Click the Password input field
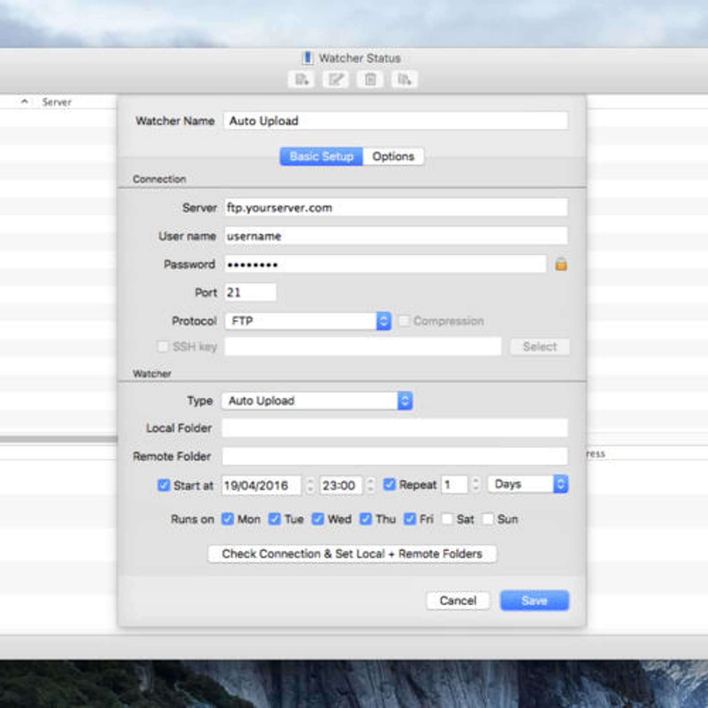Viewport: 708px width, 708px height. (385, 264)
